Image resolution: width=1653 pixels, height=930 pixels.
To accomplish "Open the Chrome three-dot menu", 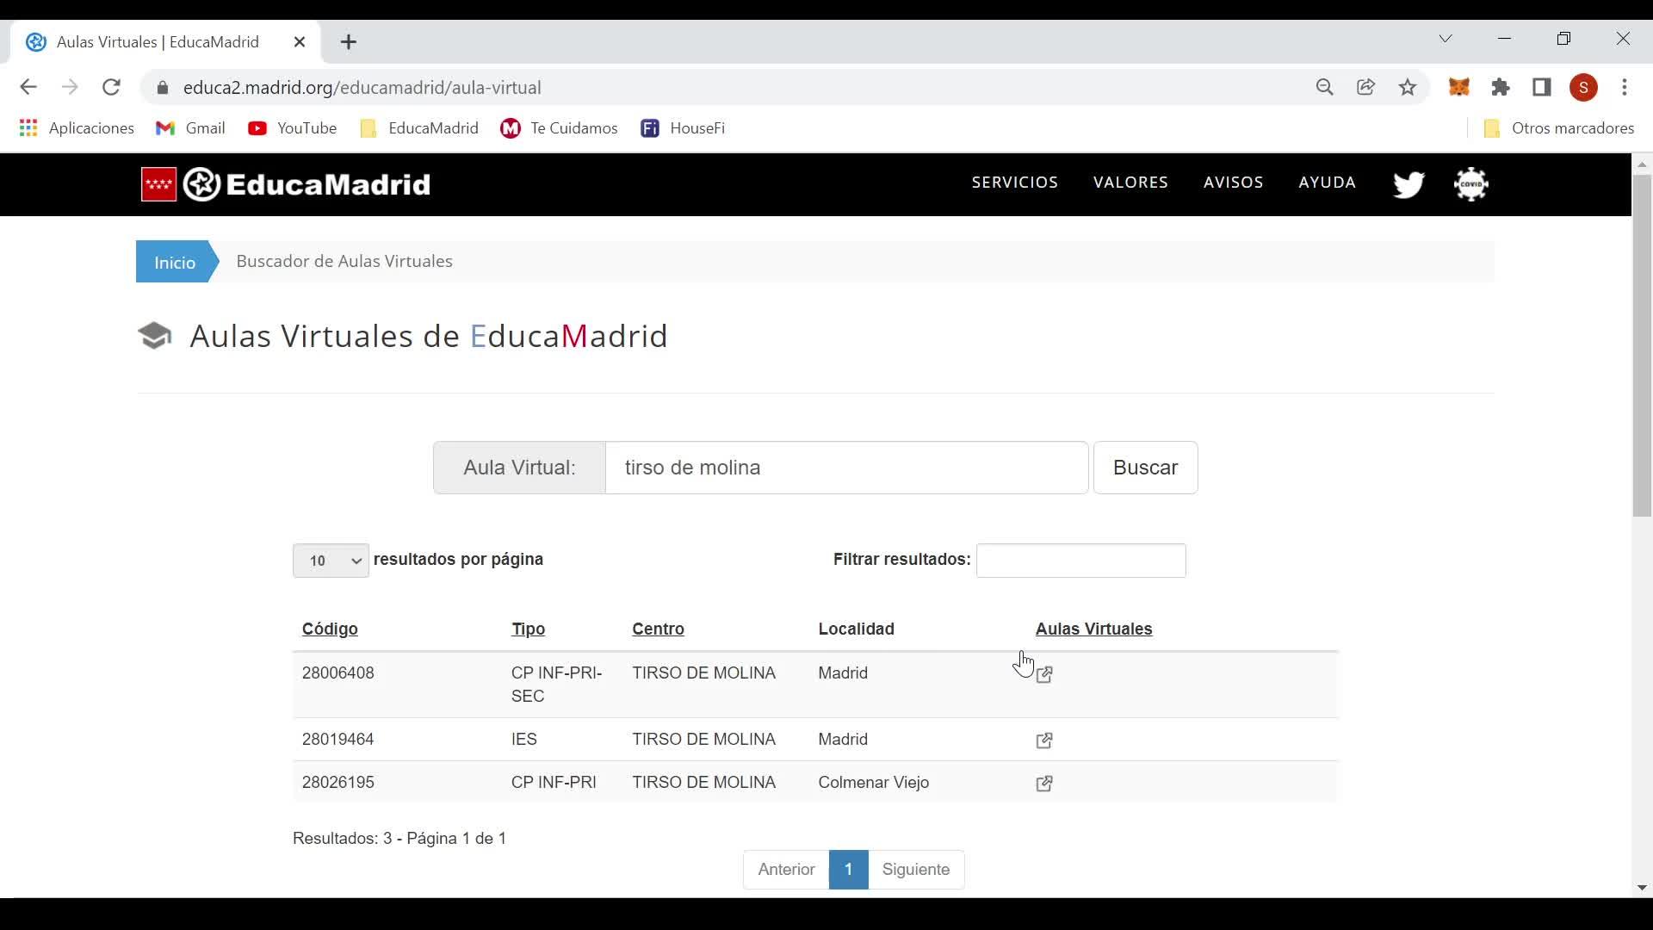I will point(1624,88).
